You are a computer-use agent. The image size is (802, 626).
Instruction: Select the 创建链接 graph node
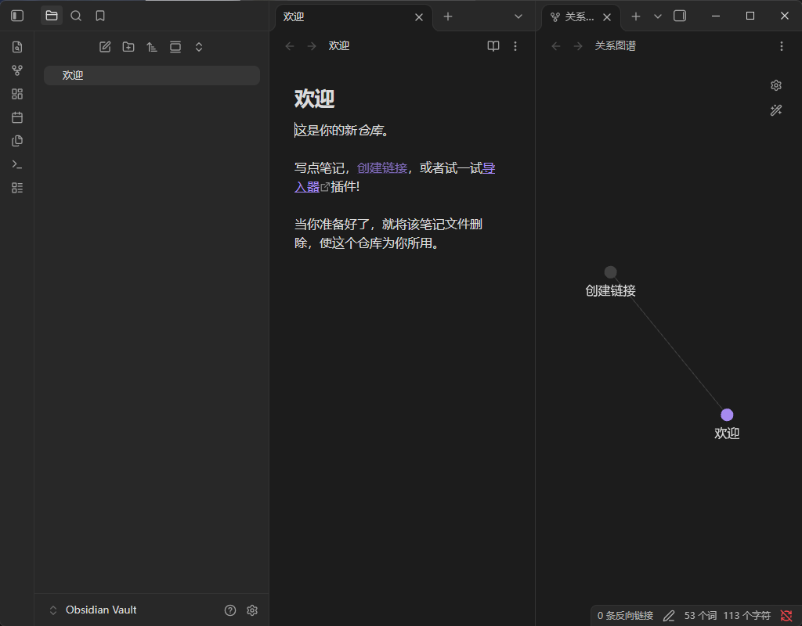pyautogui.click(x=610, y=272)
